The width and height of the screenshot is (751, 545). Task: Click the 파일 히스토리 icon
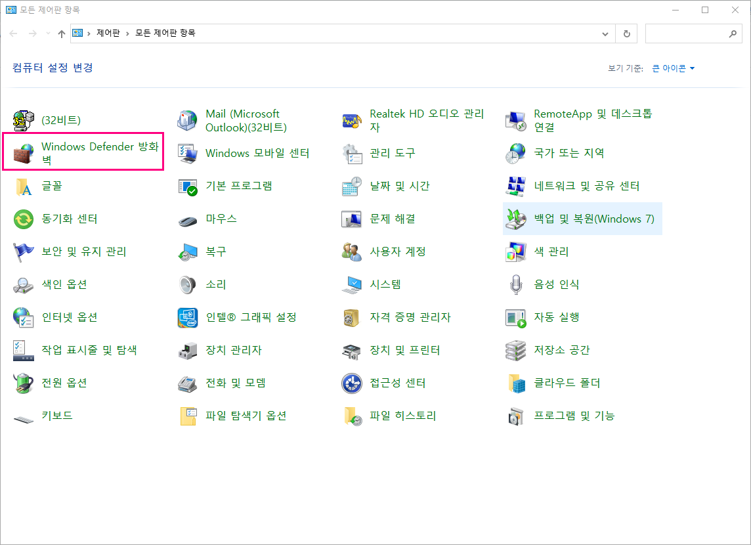coord(352,416)
